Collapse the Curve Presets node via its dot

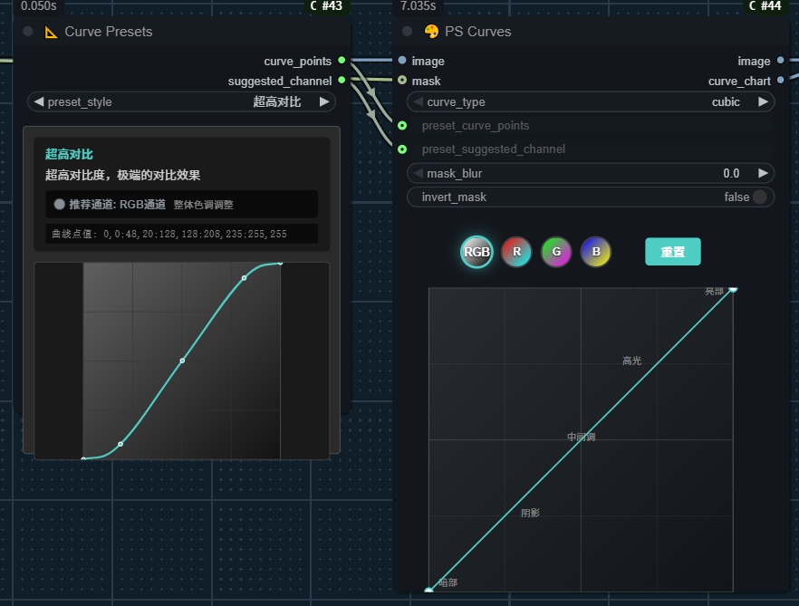coord(28,32)
